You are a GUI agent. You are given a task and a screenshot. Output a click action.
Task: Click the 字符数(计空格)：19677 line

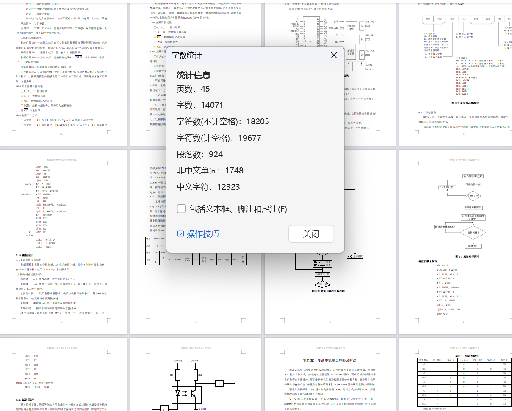pyautogui.click(x=219, y=138)
